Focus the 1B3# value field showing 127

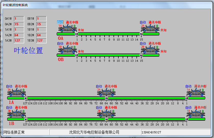pyautogui.click(x=41, y=41)
